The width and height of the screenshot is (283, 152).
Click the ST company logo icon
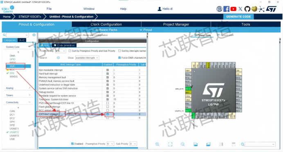point(271,9)
